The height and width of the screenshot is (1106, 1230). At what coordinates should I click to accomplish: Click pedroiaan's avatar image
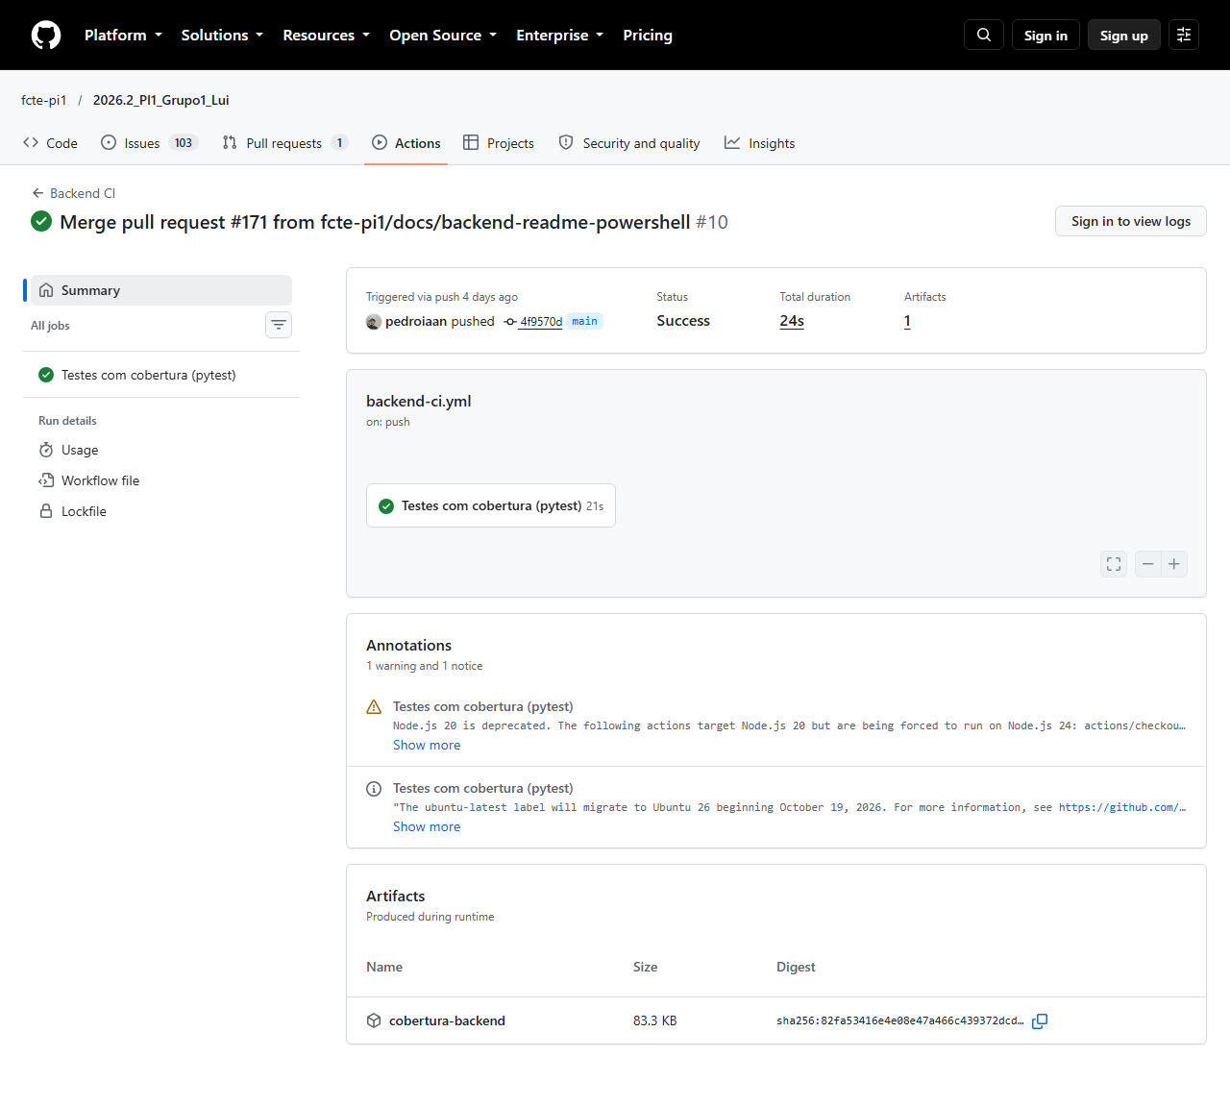tap(374, 322)
